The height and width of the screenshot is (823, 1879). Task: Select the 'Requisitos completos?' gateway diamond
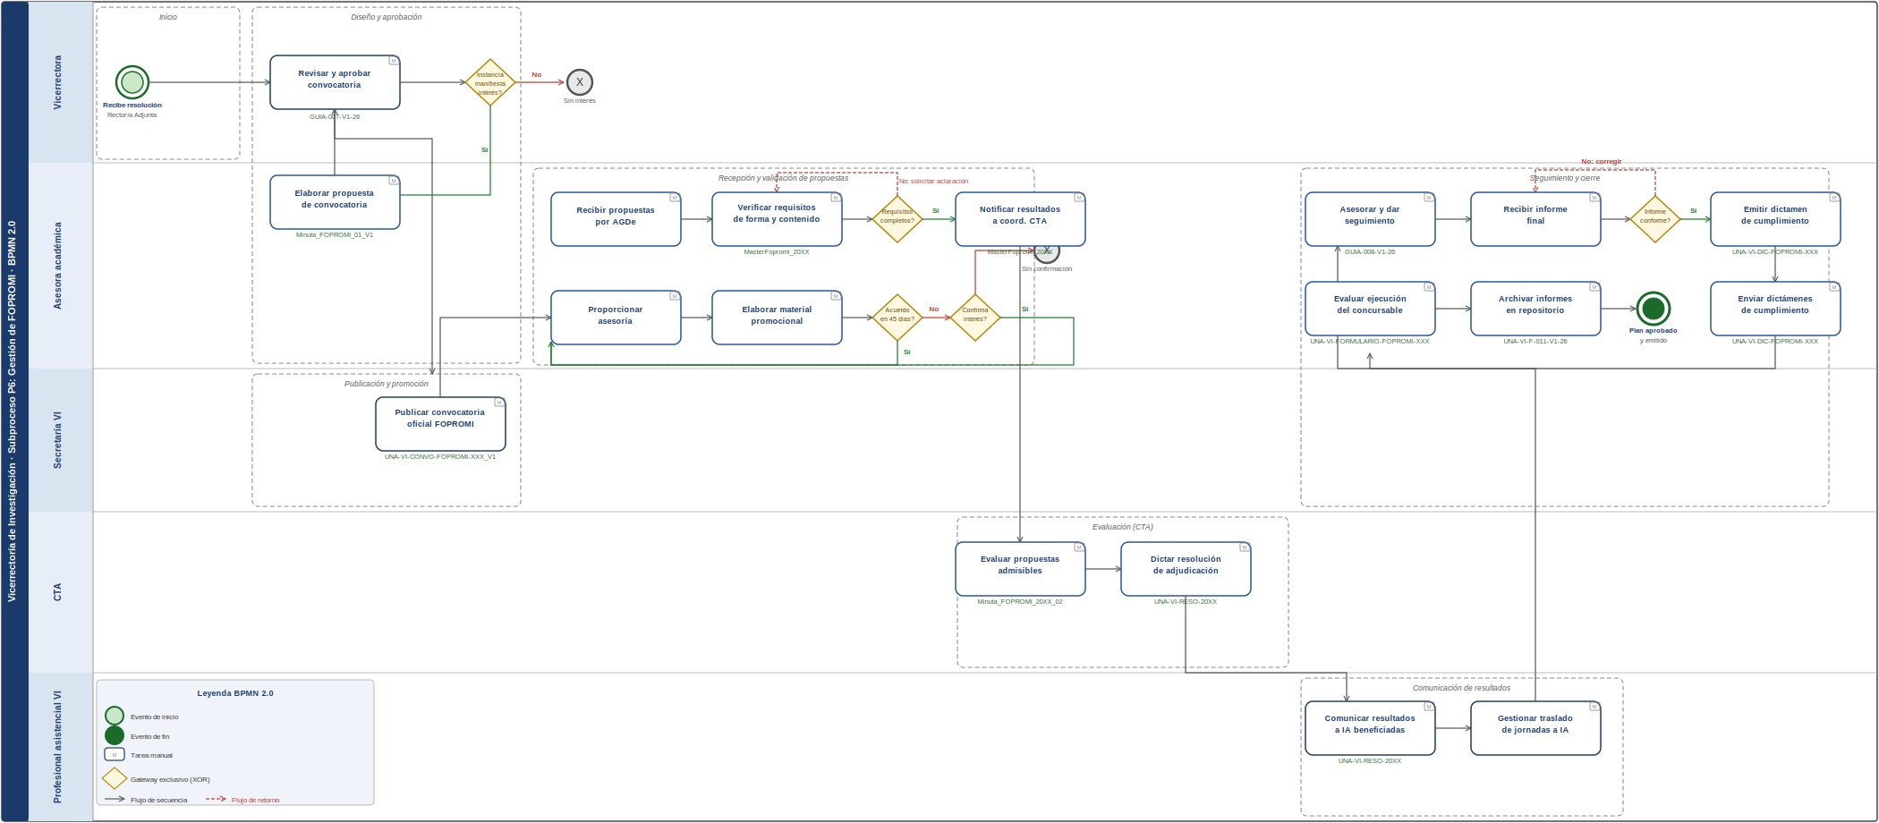pos(897,219)
